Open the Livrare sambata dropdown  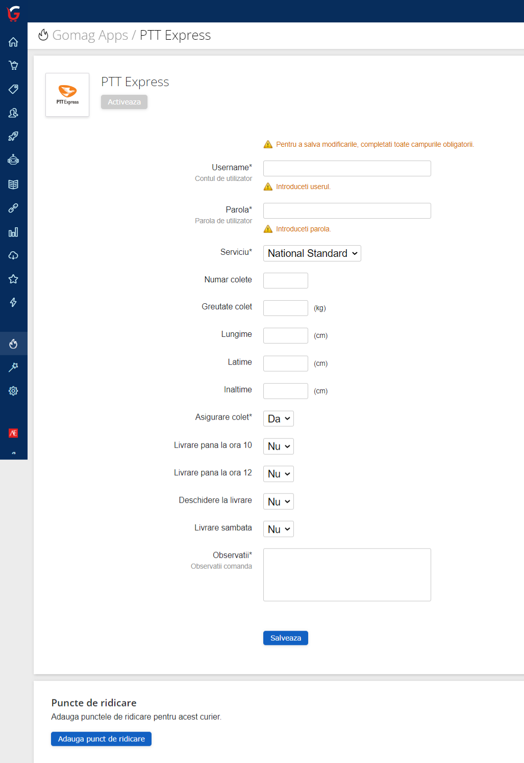point(279,529)
